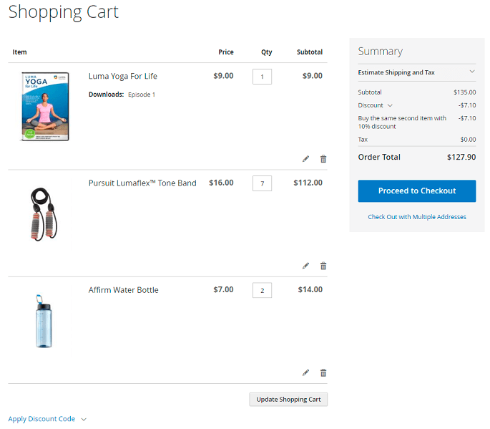Open Pursuit Lumaflex Tone Band product name link
This screenshot has height=429, width=490.
pyautogui.click(x=142, y=183)
